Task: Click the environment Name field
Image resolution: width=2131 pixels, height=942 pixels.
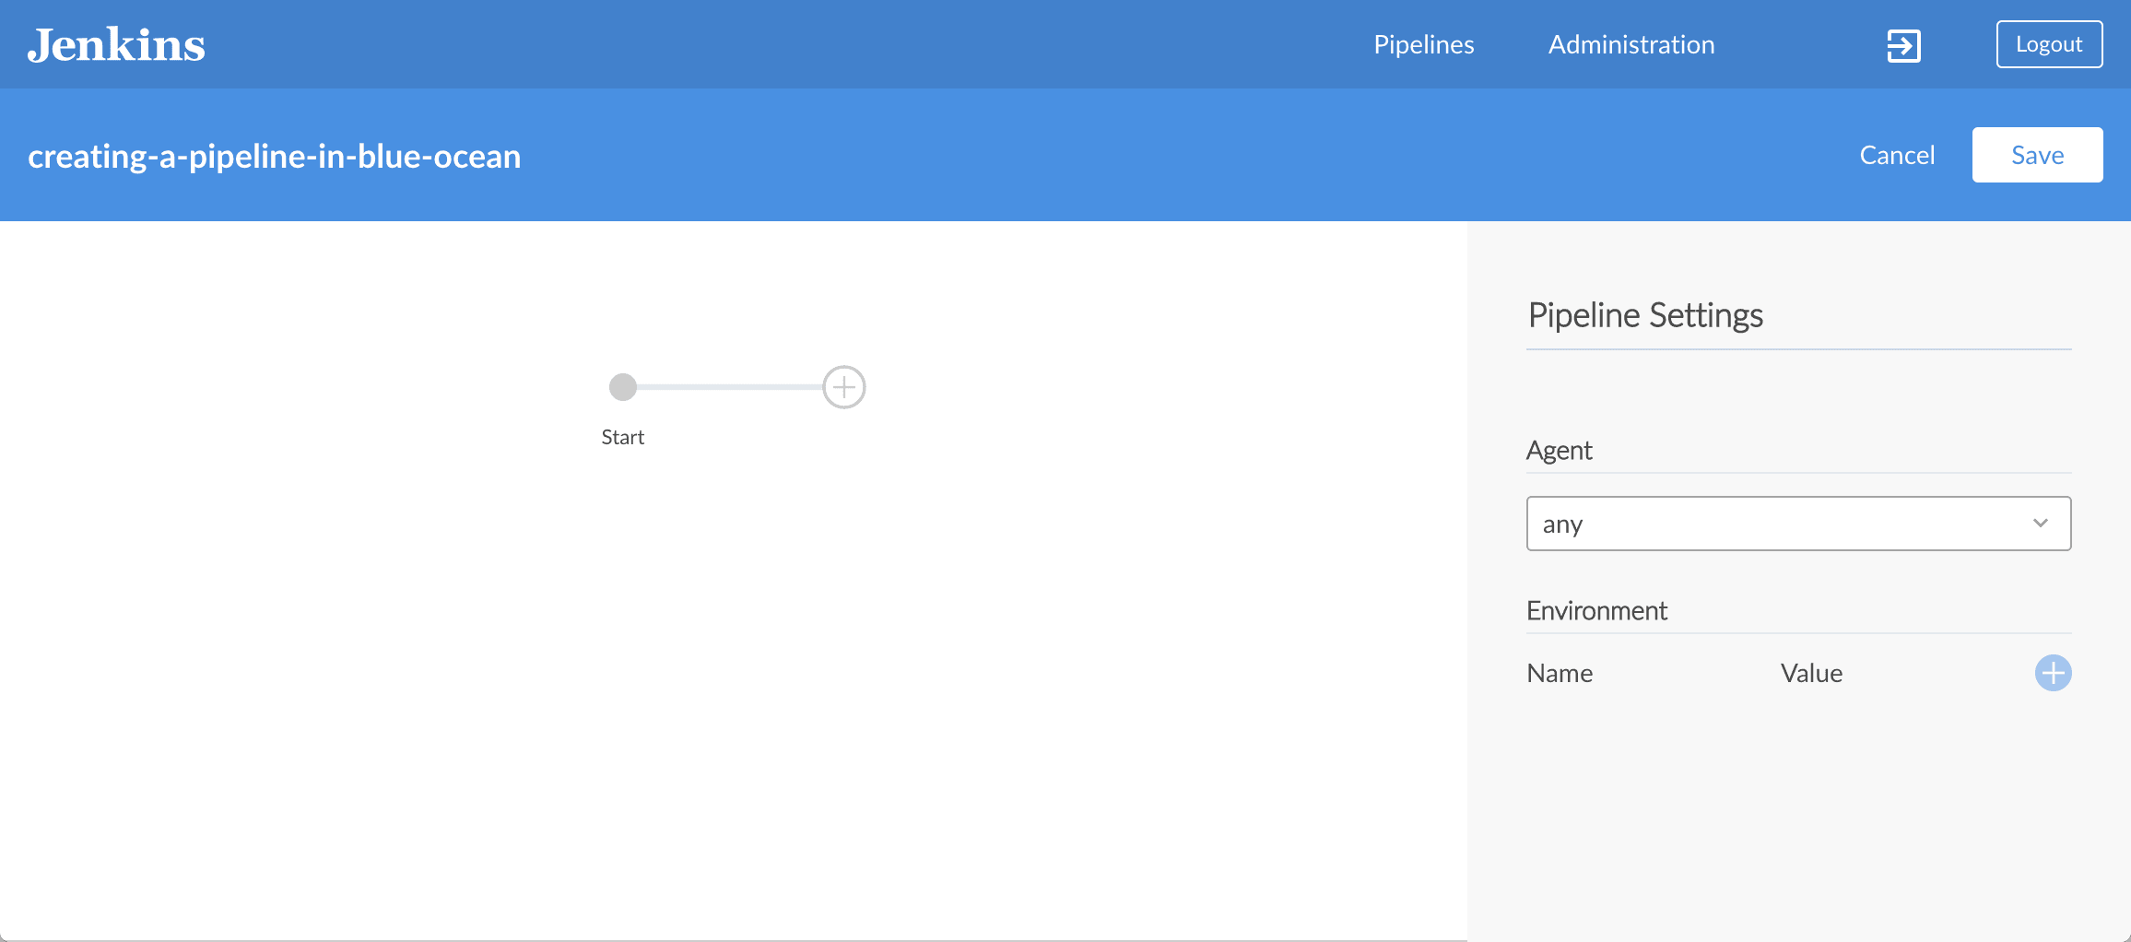Action: [1559, 673]
